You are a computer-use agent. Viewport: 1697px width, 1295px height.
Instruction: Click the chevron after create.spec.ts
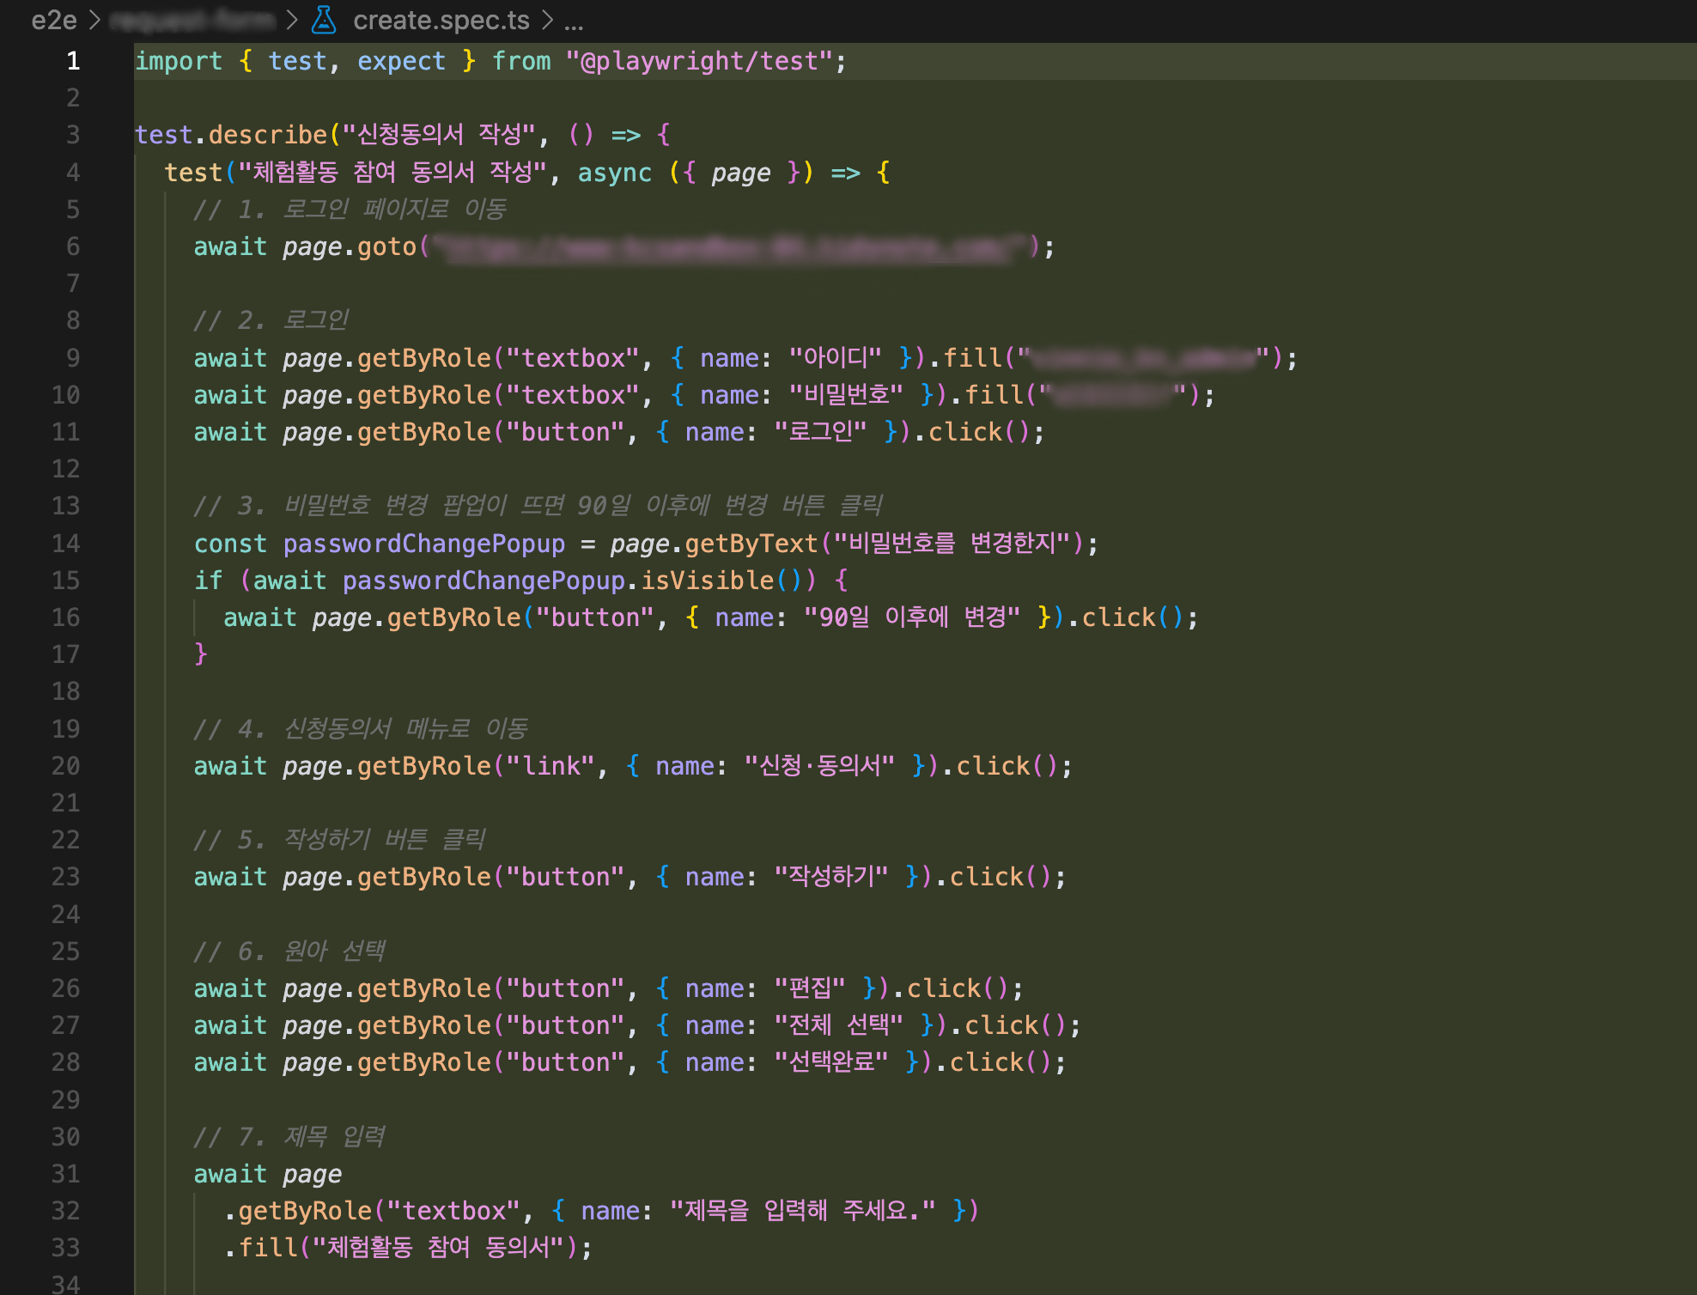[x=548, y=19]
